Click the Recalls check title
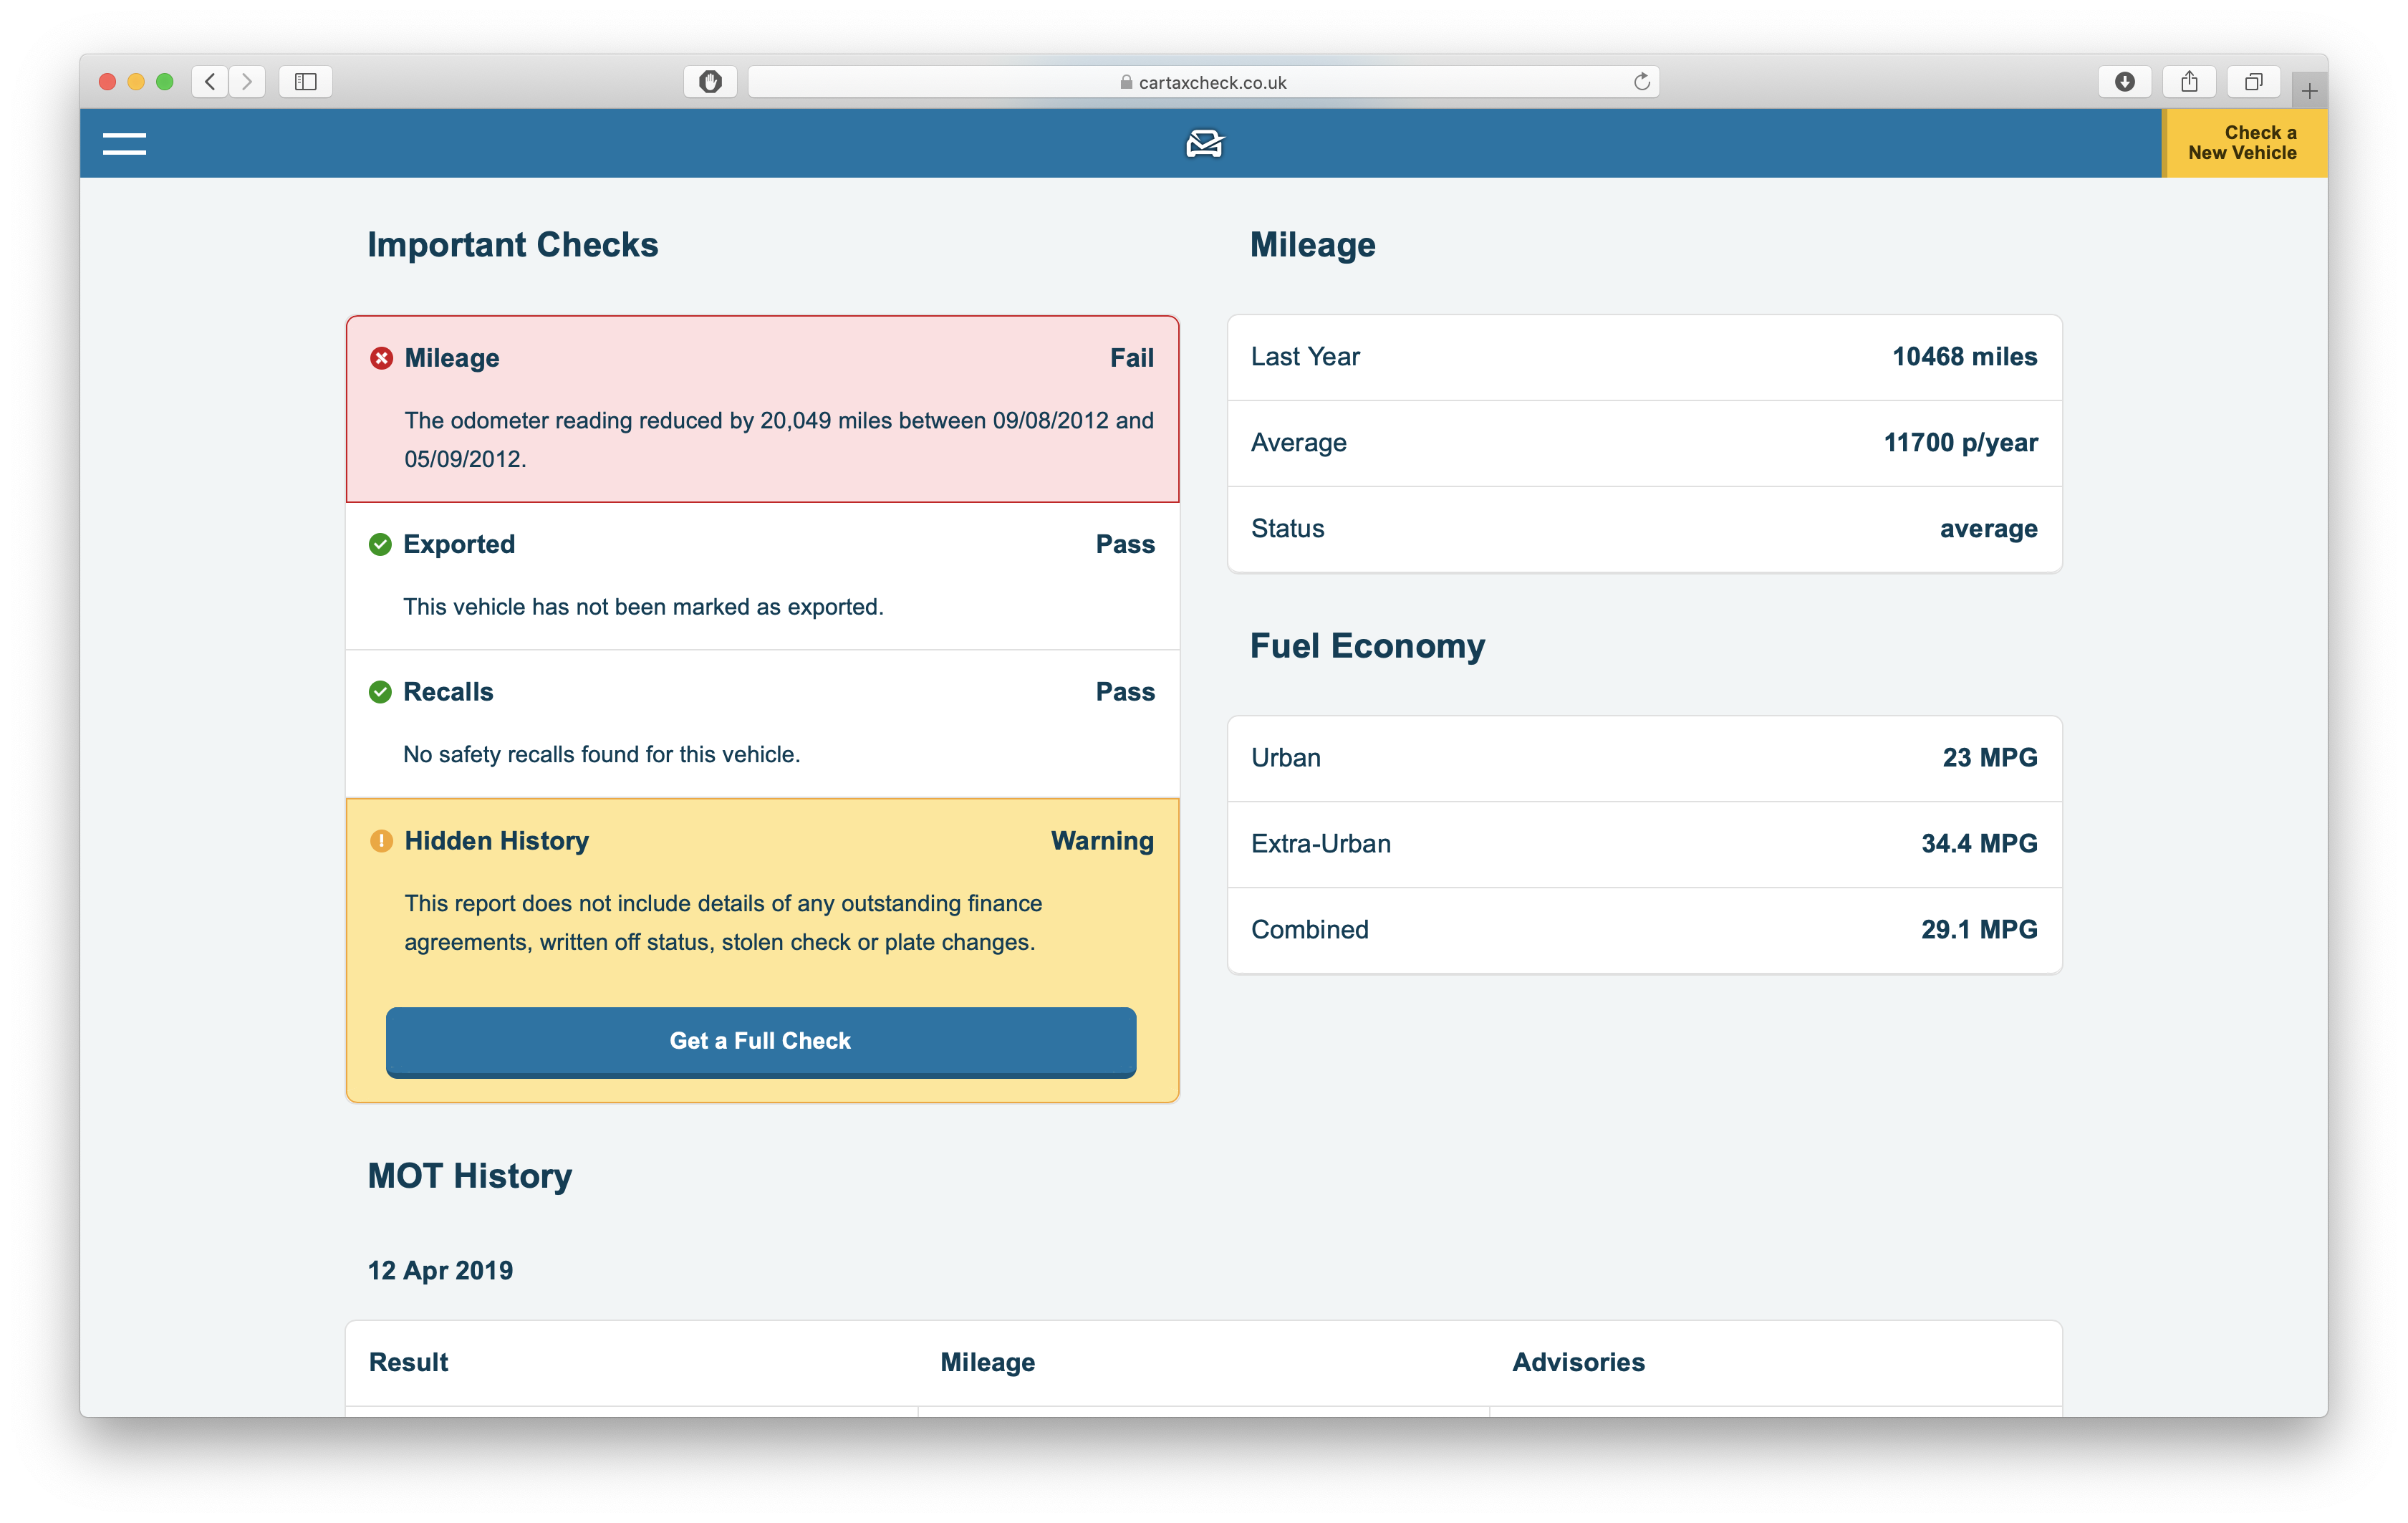Screen dimensions: 2408x1523 (x=448, y=692)
